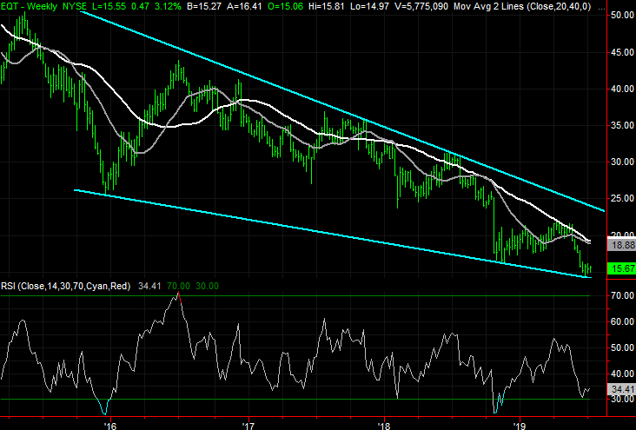636x430 pixels.
Task: Click the green 15.67 last price tag
Action: tap(621, 268)
